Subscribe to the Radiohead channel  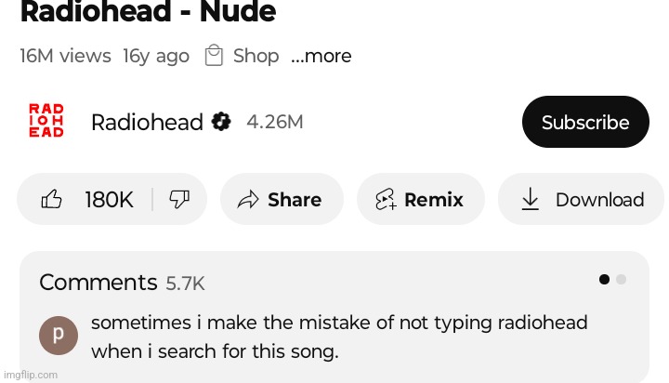(585, 122)
